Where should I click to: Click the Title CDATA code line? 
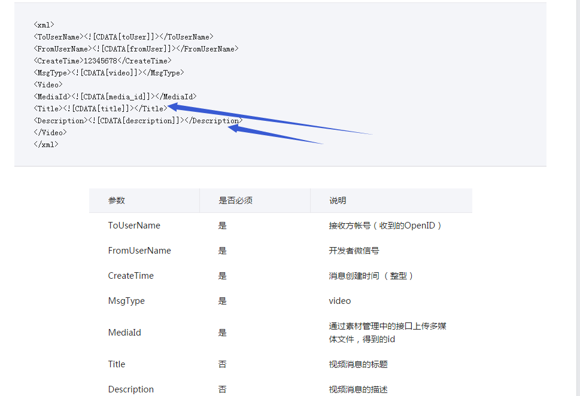click(x=101, y=109)
